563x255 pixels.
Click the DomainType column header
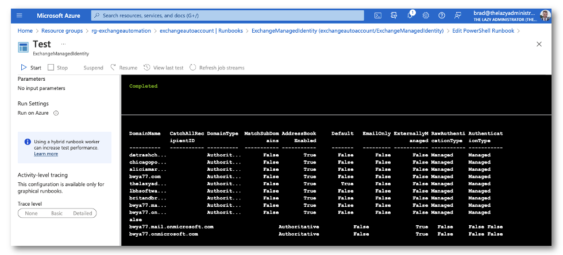[x=223, y=134]
